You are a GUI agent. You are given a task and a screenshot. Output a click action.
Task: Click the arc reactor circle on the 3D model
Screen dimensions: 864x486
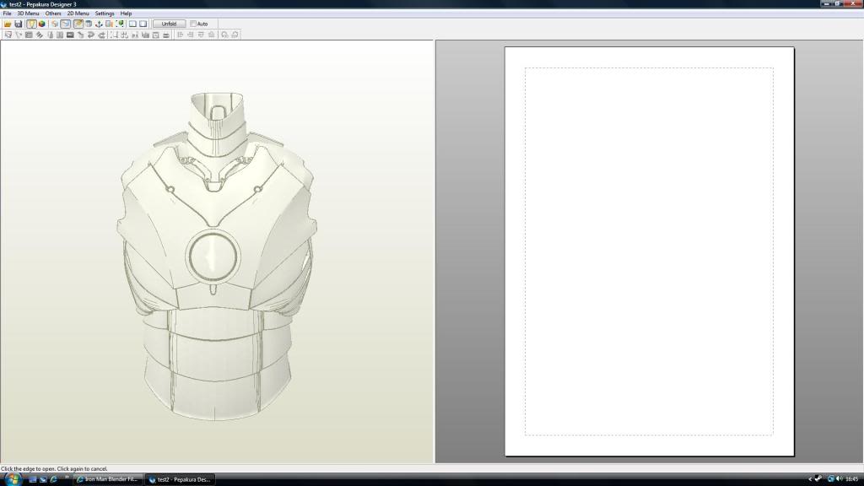213,256
